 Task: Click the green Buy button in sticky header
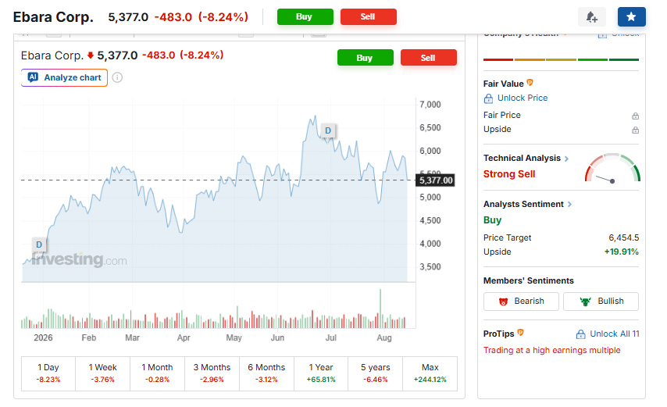coord(305,16)
